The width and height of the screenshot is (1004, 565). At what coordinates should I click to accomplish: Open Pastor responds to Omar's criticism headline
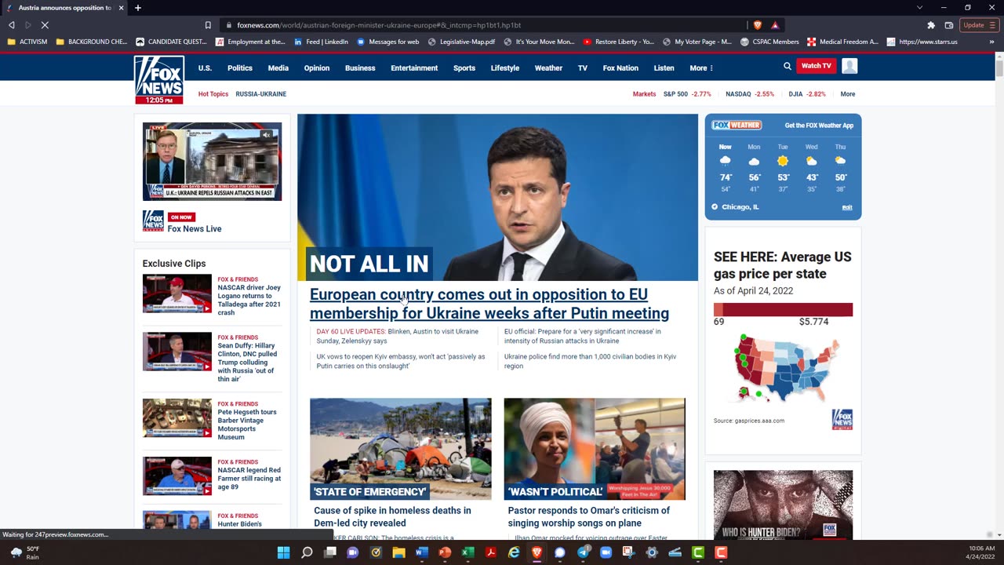(x=589, y=516)
